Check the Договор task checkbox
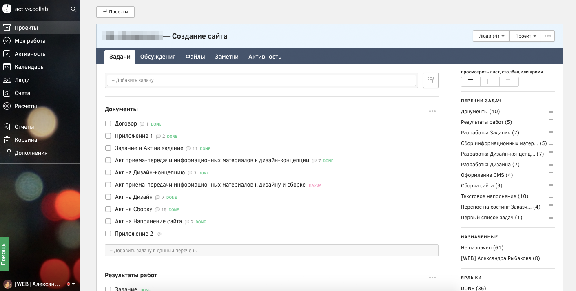This screenshot has height=291, width=576. tap(108, 123)
